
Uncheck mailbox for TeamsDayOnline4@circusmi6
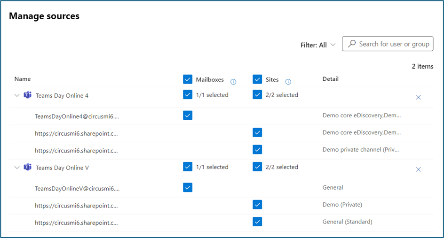(188, 115)
